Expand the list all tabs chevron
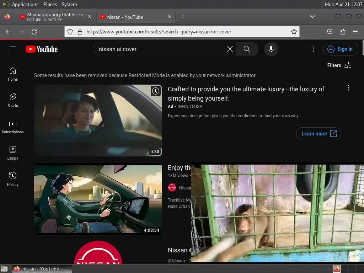Screen dimensions: 364x273 coord(312,17)
